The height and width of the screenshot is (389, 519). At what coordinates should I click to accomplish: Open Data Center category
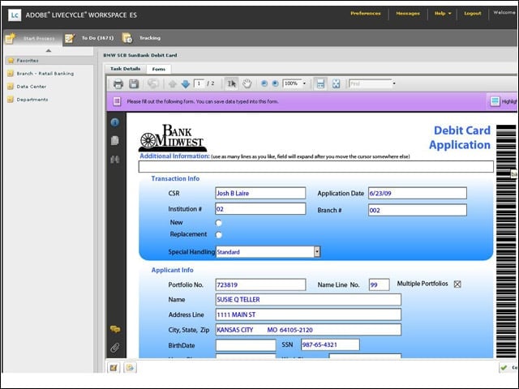click(x=27, y=87)
